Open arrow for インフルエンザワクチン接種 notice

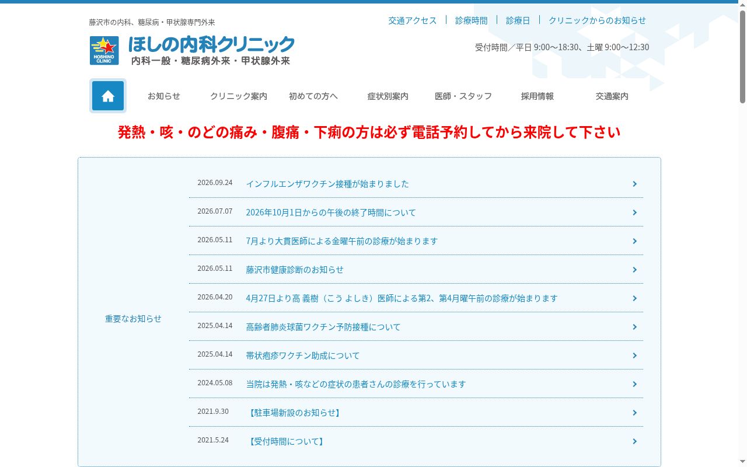[634, 184]
